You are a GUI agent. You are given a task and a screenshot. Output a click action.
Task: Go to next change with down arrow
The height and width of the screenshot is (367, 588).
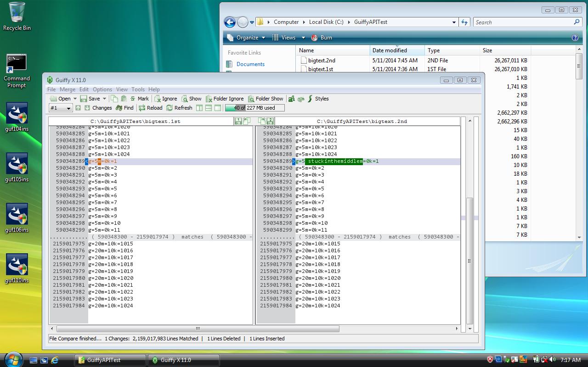pos(87,108)
